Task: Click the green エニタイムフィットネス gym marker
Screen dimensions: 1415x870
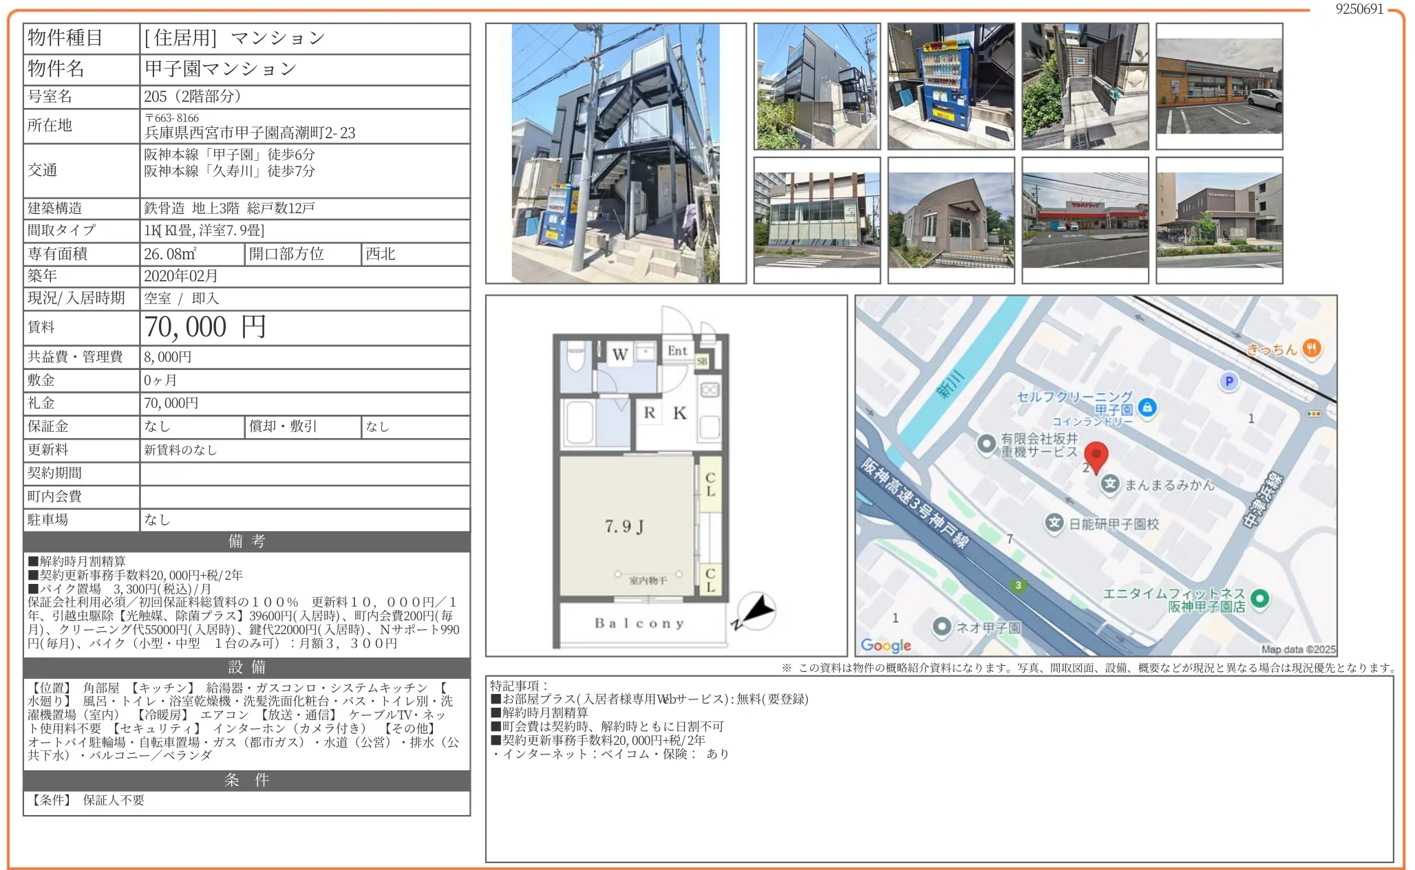Action: 1261,600
